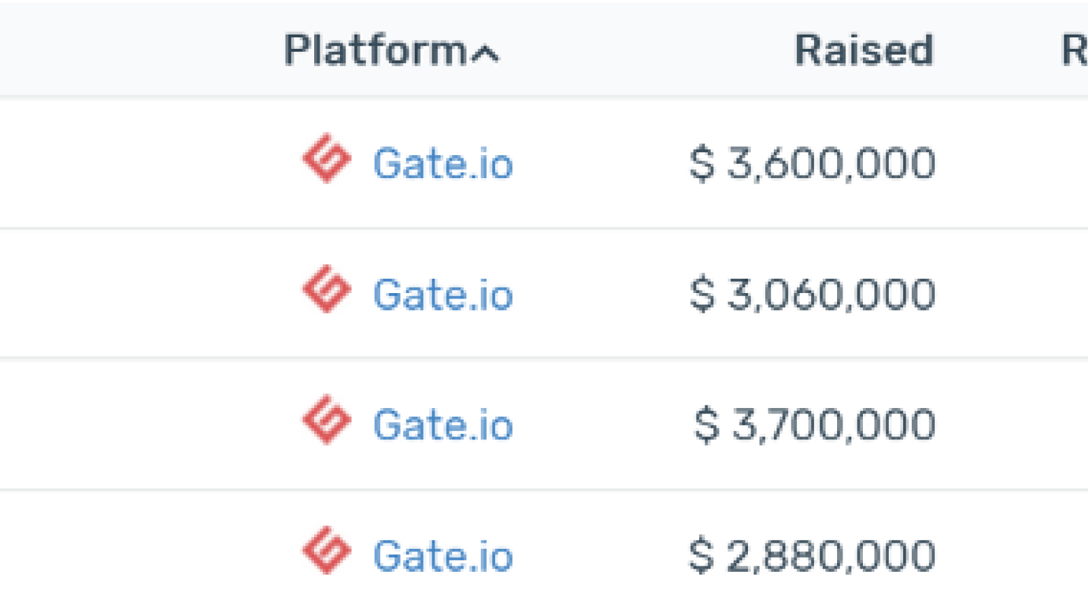Image resolution: width=1088 pixels, height=612 pixels.
Task: Click the Gate.io logo icon in the $3,600,000 row
Action: (326, 158)
